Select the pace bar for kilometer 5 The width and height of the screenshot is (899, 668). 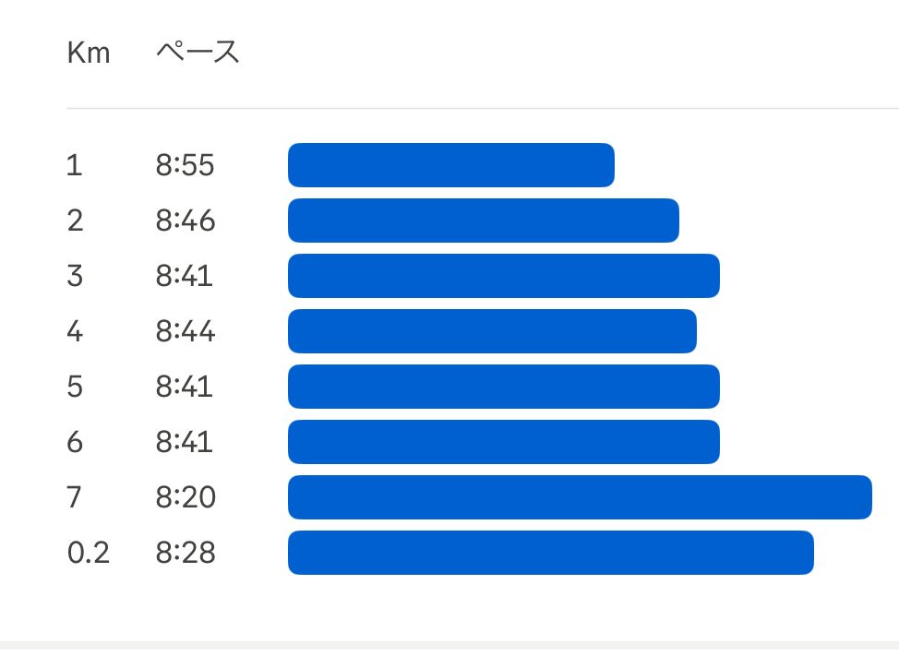[x=504, y=387]
